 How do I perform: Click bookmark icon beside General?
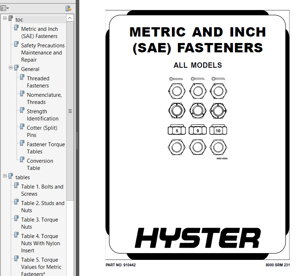click(17, 68)
